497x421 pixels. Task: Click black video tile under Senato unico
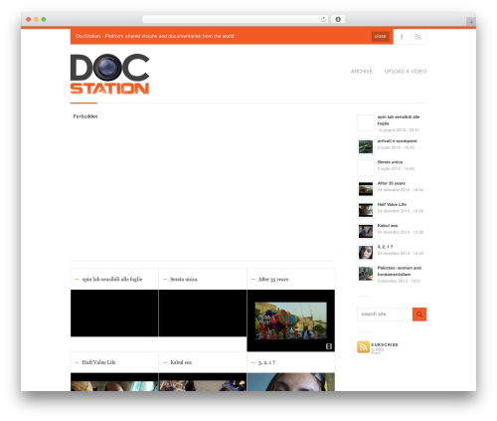click(x=203, y=314)
